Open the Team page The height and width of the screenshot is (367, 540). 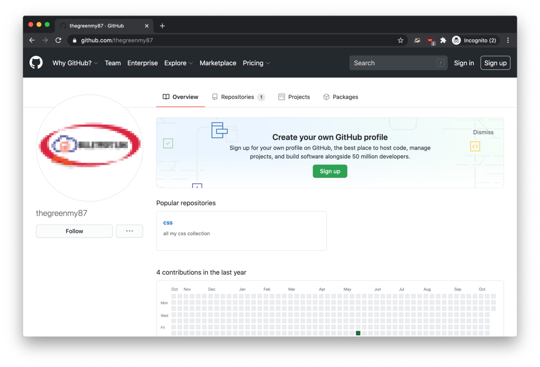click(x=113, y=63)
